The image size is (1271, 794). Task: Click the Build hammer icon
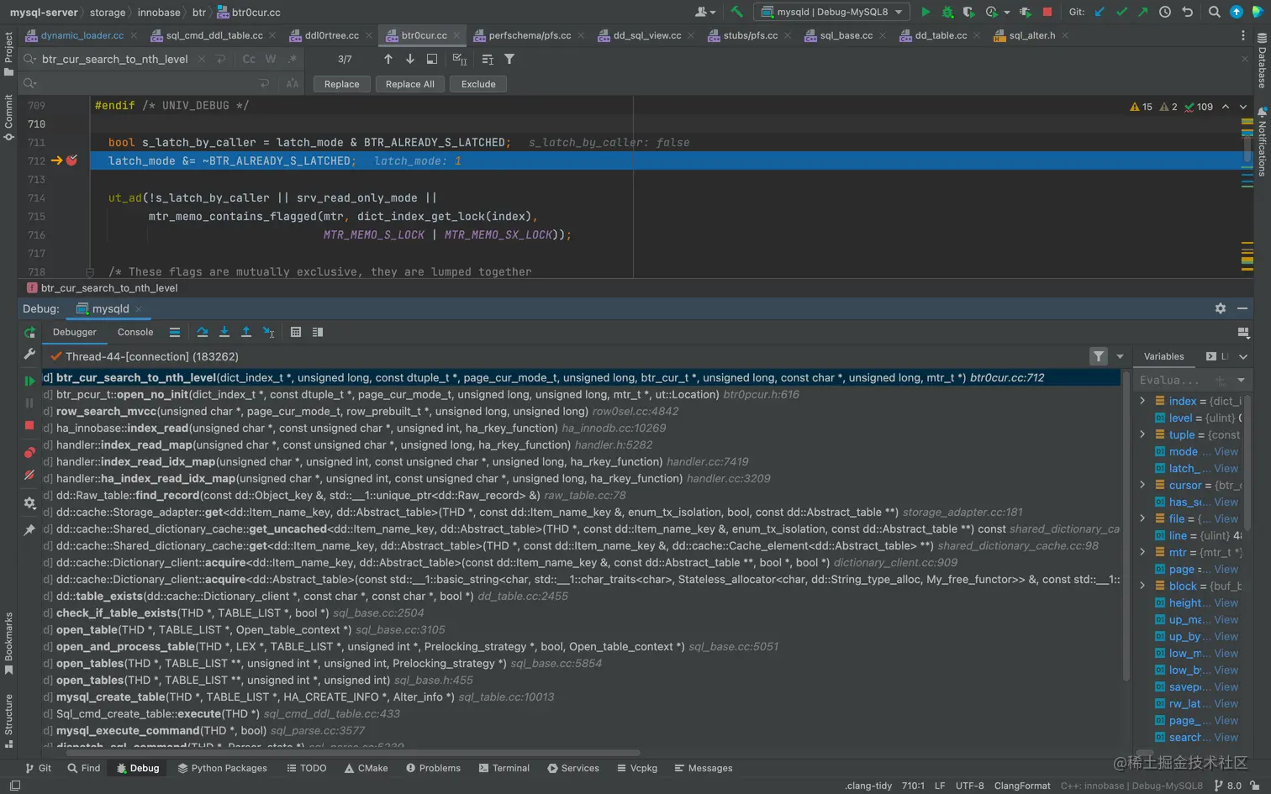pos(736,12)
